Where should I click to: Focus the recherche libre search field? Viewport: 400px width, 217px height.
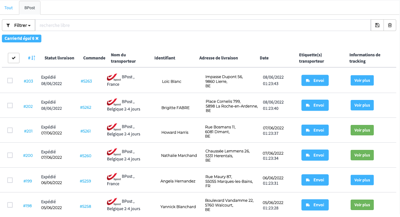point(203,25)
